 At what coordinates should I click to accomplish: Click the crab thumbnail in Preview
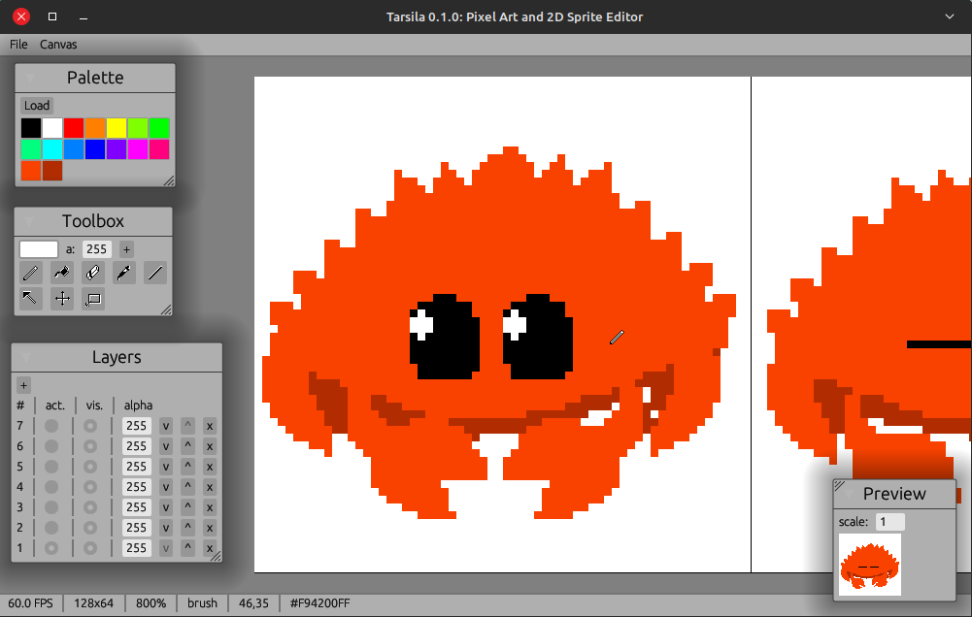[x=870, y=565]
